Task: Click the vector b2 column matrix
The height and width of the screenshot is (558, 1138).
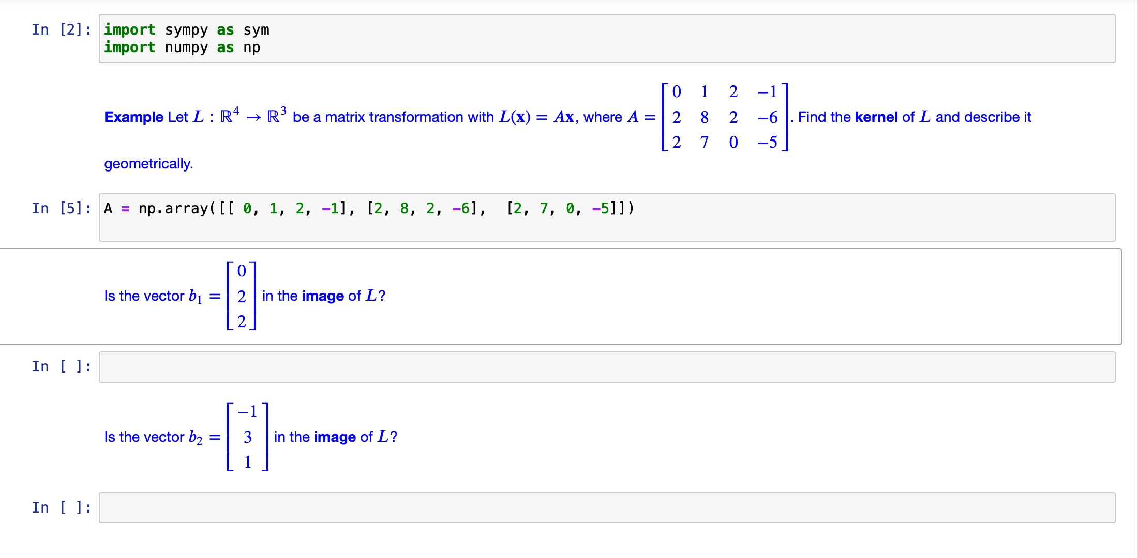Action: tap(247, 437)
